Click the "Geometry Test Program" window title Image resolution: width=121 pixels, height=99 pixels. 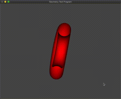60,2
